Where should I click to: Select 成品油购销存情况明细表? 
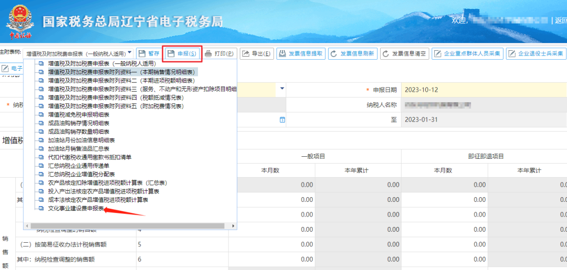pos(78,123)
